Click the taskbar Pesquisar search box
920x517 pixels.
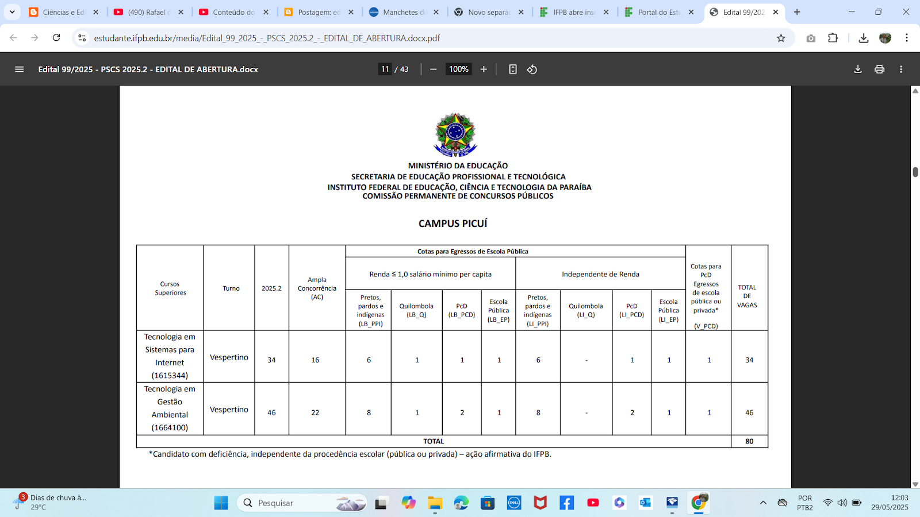point(302,503)
